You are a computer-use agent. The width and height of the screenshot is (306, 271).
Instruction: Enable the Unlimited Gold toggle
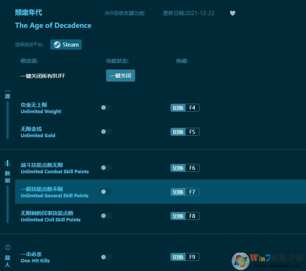(x=106, y=132)
